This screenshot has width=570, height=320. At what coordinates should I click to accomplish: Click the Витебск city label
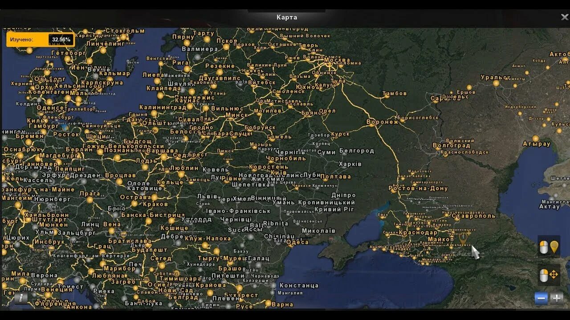pyautogui.click(x=262, y=82)
